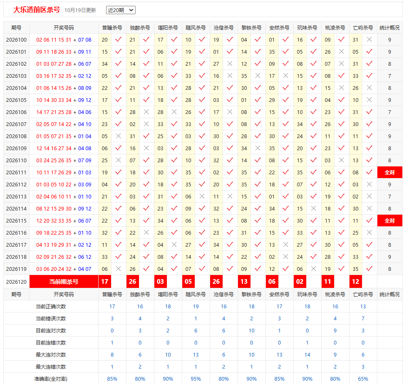Image resolution: width=404 pixels, height=384 pixels.
Task: Click the cross mark in 桃凌 column of row 2026104
Action: click(x=342, y=88)
